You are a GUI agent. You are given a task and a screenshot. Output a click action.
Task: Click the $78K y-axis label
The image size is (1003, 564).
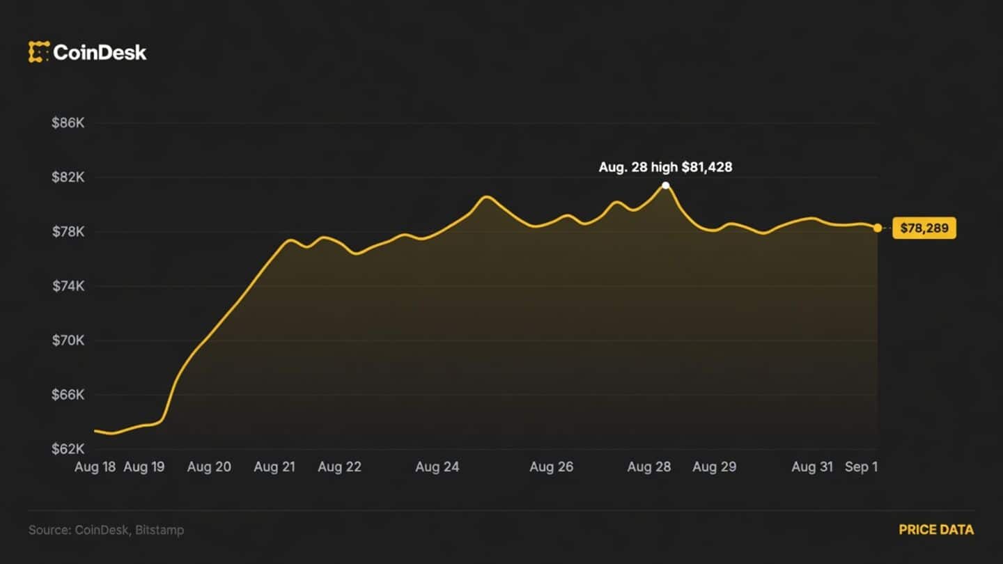68,232
